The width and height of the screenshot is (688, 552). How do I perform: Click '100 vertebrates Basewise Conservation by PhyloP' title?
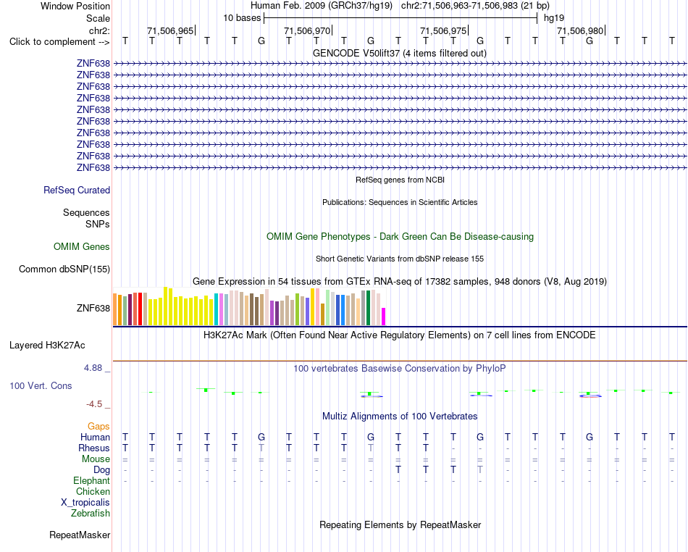(400, 369)
